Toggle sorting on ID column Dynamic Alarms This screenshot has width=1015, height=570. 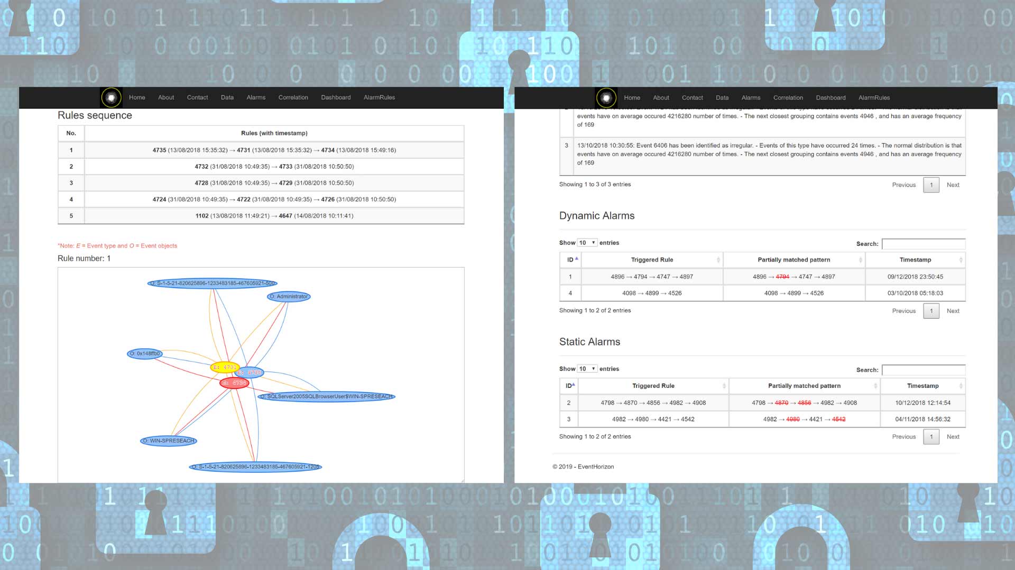click(570, 259)
